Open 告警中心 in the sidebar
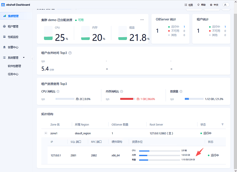 click(13, 47)
